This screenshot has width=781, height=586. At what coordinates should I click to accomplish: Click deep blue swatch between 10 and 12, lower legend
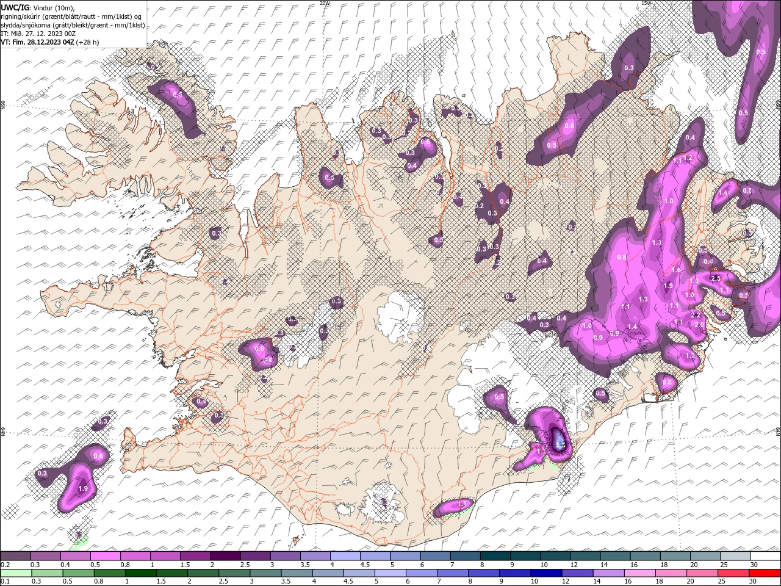coord(545,573)
